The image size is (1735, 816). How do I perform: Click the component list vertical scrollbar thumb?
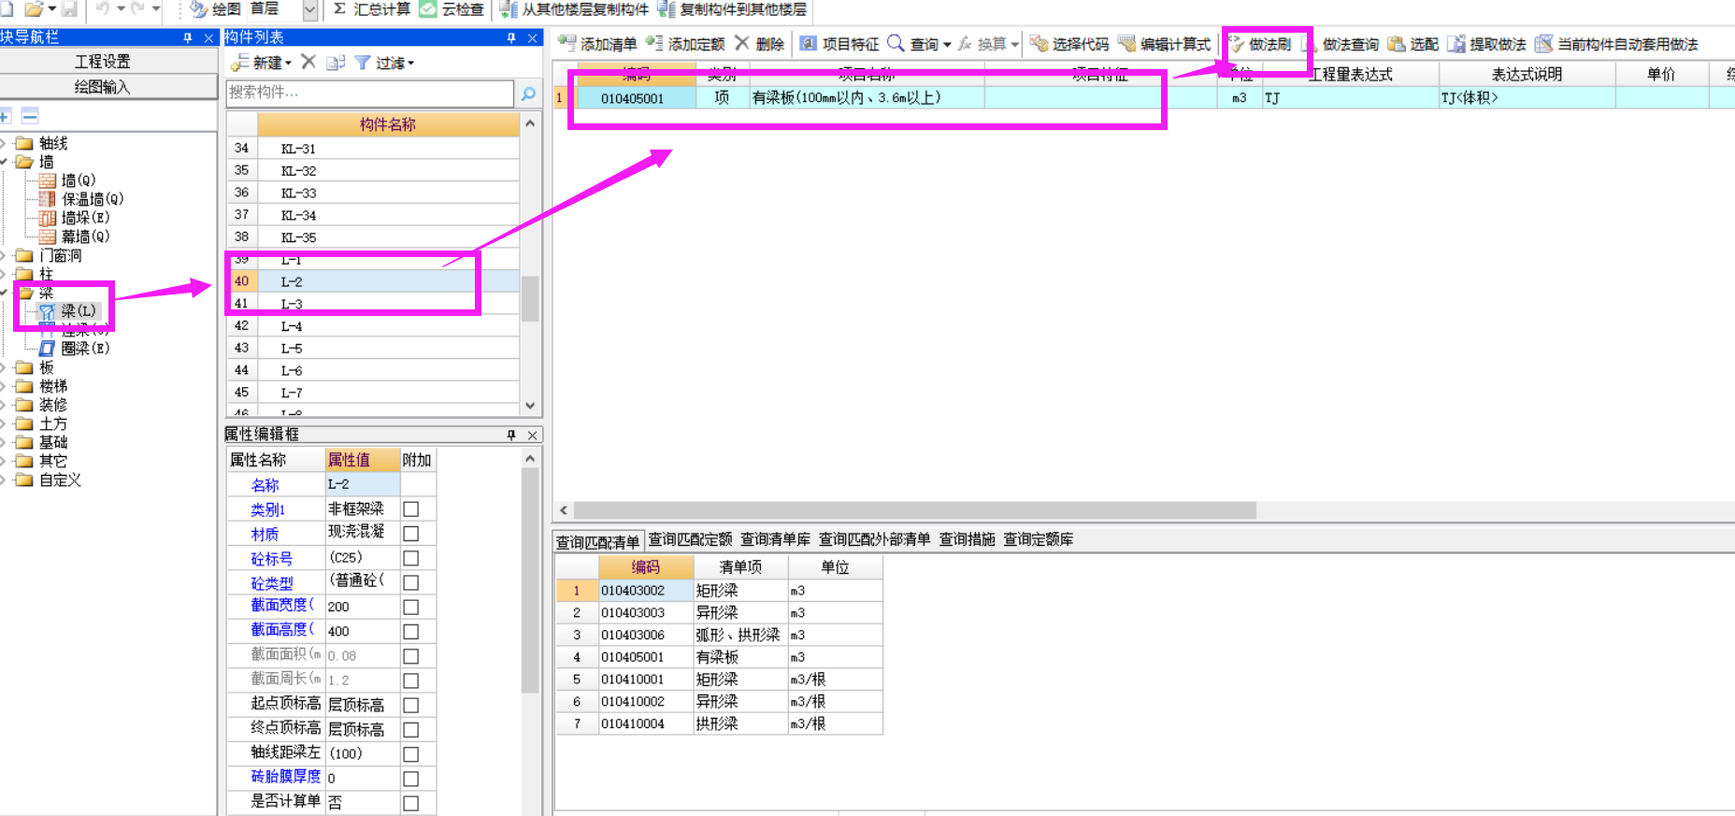pyautogui.click(x=530, y=298)
